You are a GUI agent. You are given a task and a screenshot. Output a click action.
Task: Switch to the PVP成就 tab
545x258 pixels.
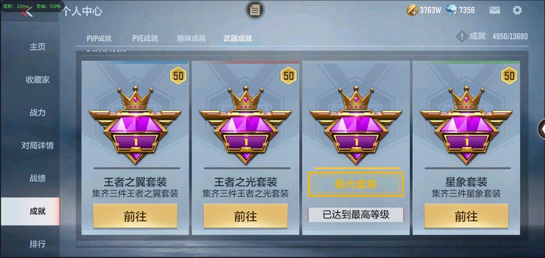[99, 39]
